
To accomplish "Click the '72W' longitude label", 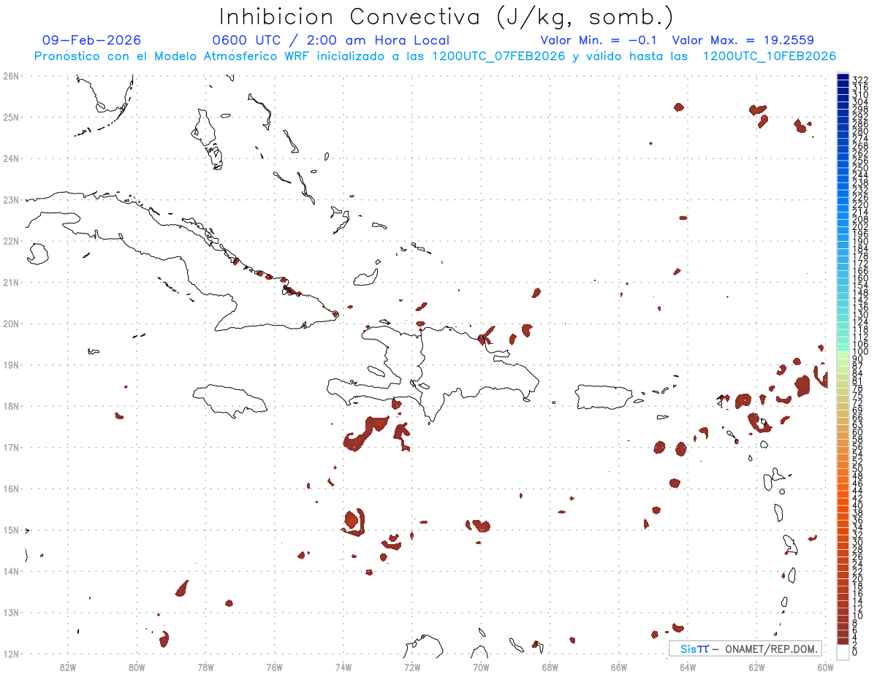I will [x=412, y=667].
